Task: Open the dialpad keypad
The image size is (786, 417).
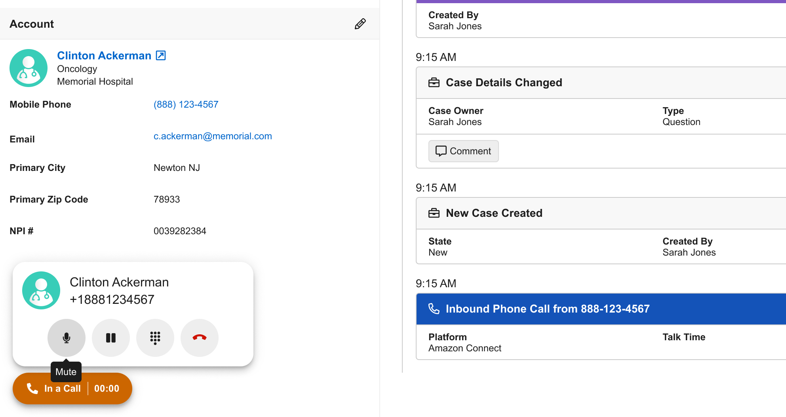Action: pyautogui.click(x=155, y=338)
